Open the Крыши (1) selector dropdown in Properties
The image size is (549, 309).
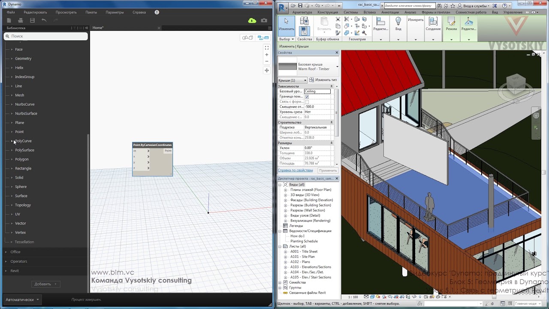(x=293, y=80)
